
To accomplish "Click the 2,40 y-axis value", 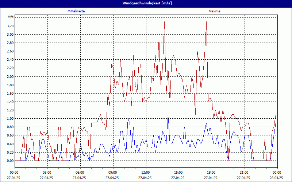I will pyautogui.click(x=11, y=60).
